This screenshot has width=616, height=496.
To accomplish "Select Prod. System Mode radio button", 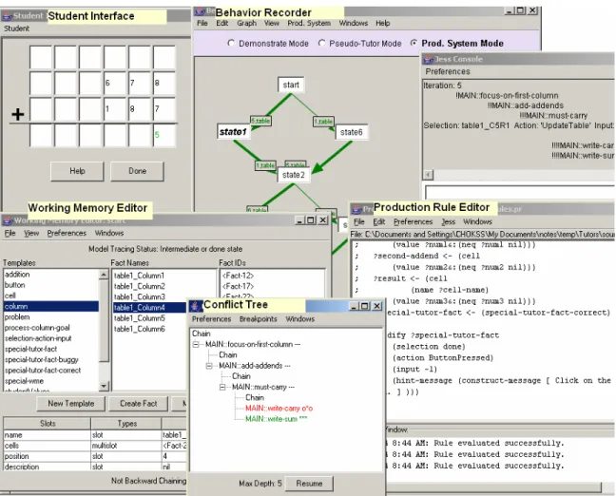I will (414, 43).
